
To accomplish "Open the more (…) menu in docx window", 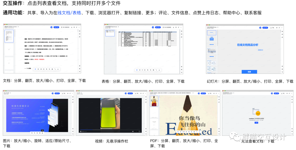I will 79,27.
